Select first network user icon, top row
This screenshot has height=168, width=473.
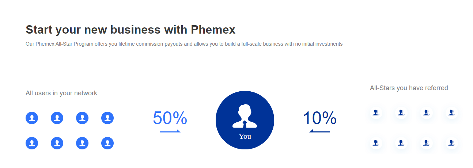click(x=32, y=118)
